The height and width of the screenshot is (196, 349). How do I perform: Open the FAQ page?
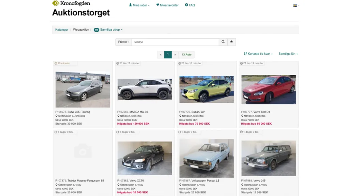(x=190, y=5)
